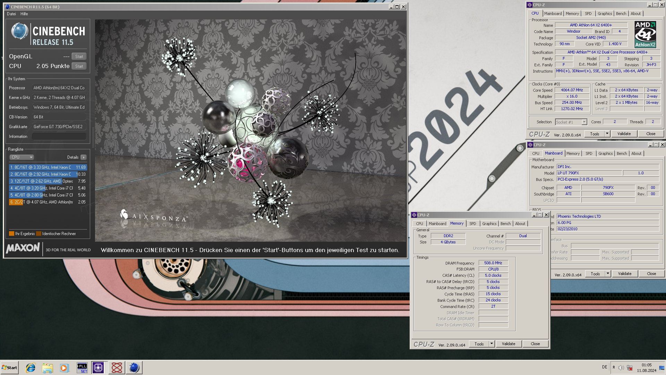Click Validate in the CPU window
Screen dimensions: 666x375
[x=624, y=134]
